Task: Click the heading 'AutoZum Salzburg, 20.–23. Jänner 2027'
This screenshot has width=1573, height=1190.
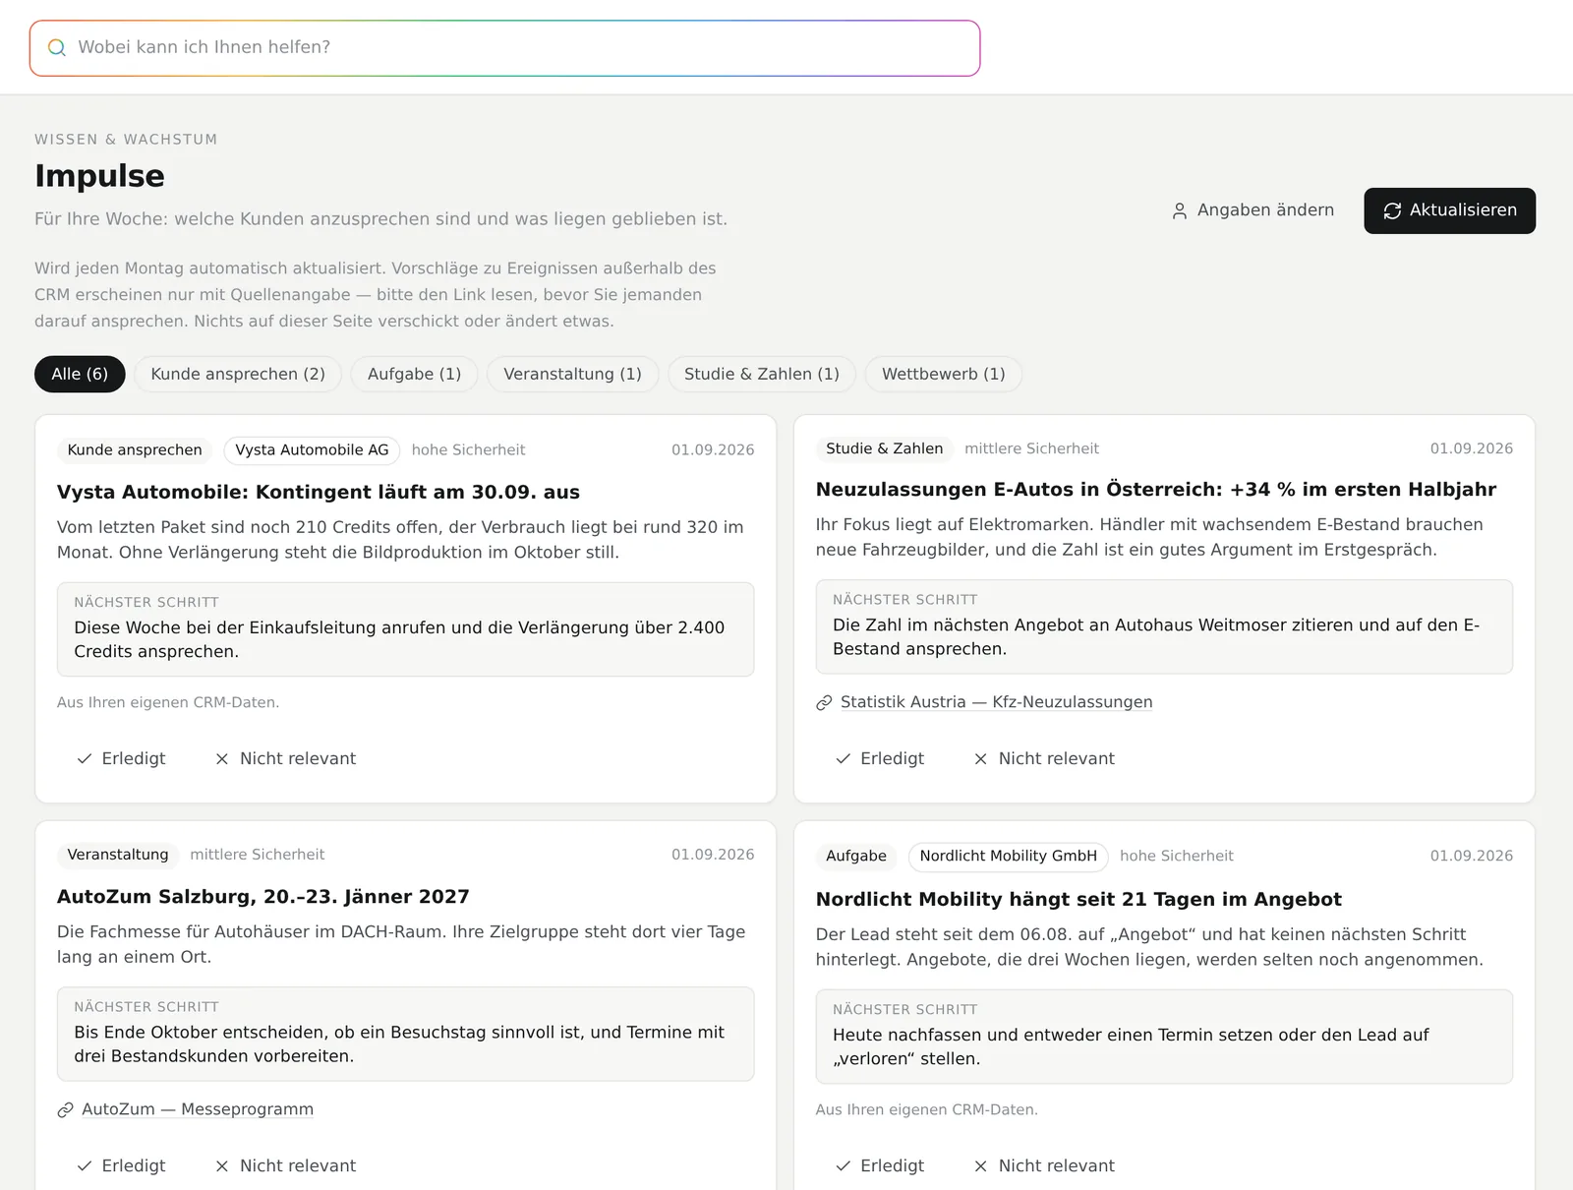Action: coord(263,897)
